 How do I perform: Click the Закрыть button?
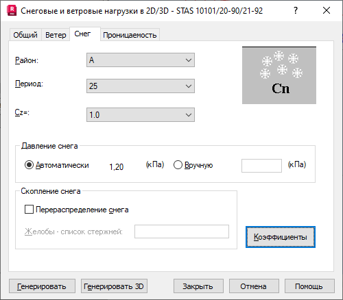point(198,286)
